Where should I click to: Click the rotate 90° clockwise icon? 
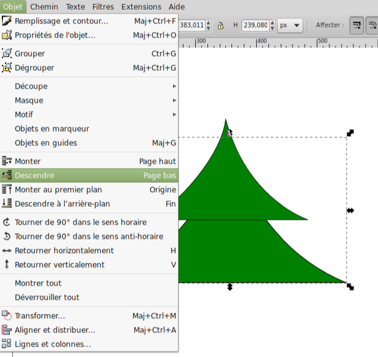tap(7, 222)
